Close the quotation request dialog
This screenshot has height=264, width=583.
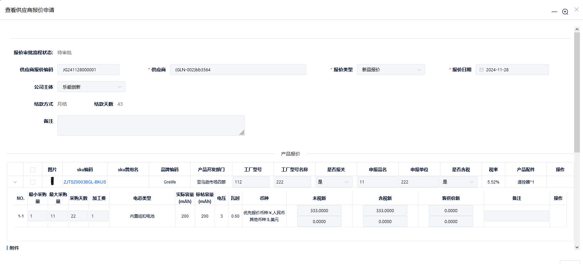pyautogui.click(x=577, y=10)
